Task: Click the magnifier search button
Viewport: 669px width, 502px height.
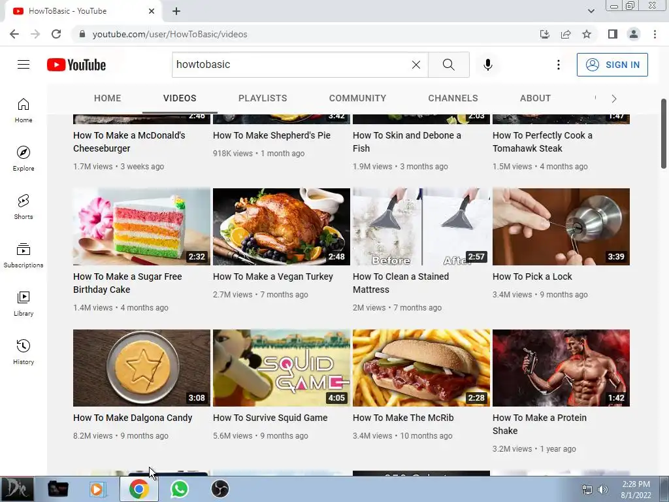Action: click(x=448, y=65)
